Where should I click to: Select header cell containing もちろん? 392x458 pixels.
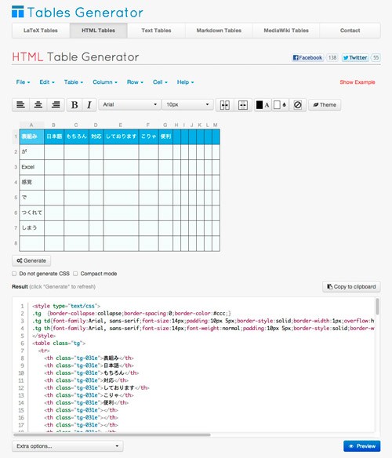(77, 136)
